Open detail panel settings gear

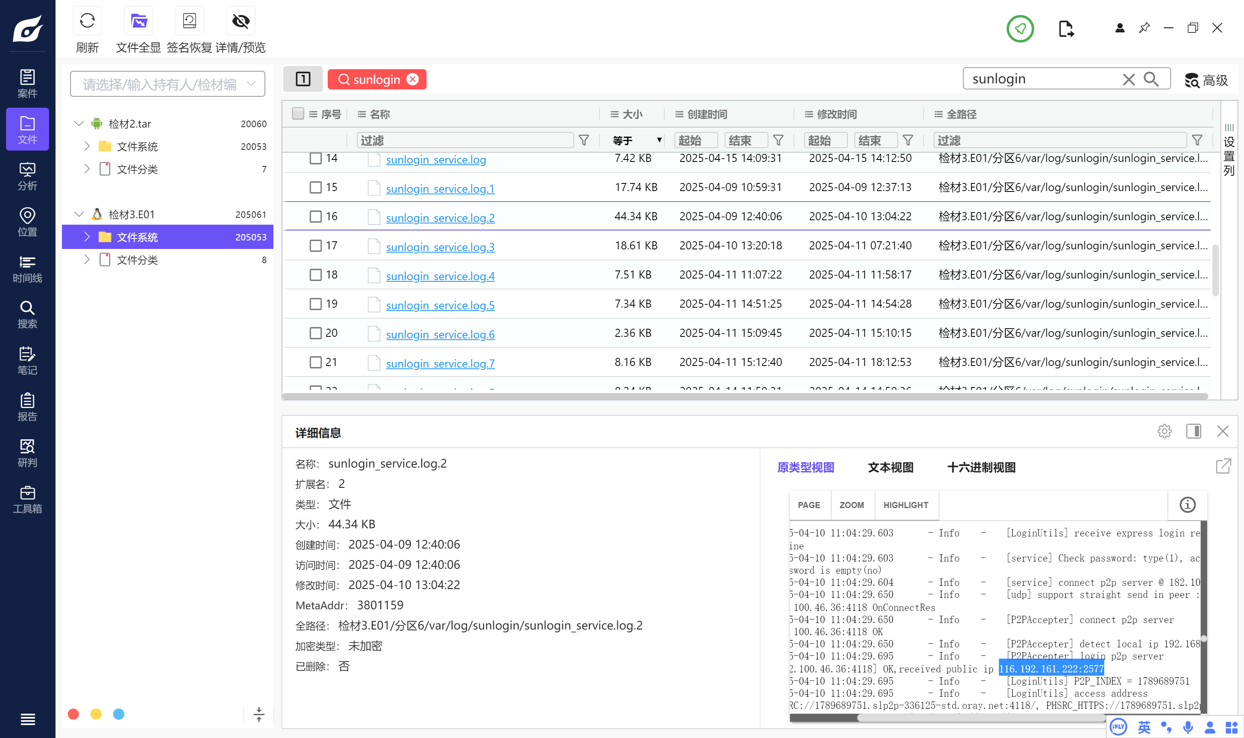pos(1164,431)
